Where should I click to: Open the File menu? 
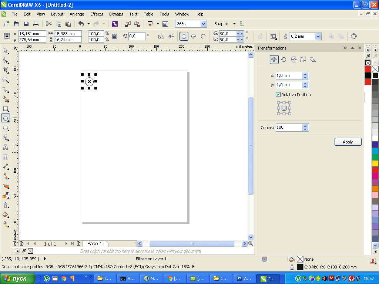pos(14,14)
